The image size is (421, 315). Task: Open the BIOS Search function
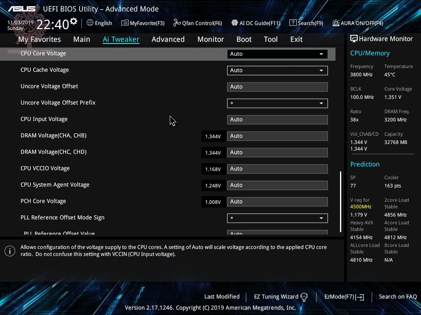pos(306,23)
